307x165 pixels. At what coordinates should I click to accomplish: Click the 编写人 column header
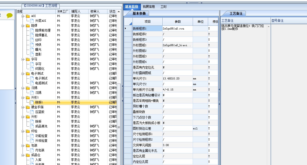click(79, 11)
